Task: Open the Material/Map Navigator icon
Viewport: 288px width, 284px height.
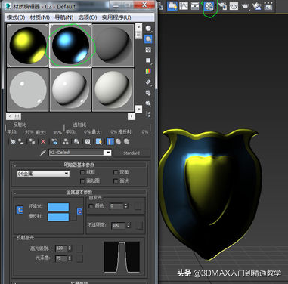Action: pyautogui.click(x=148, y=114)
